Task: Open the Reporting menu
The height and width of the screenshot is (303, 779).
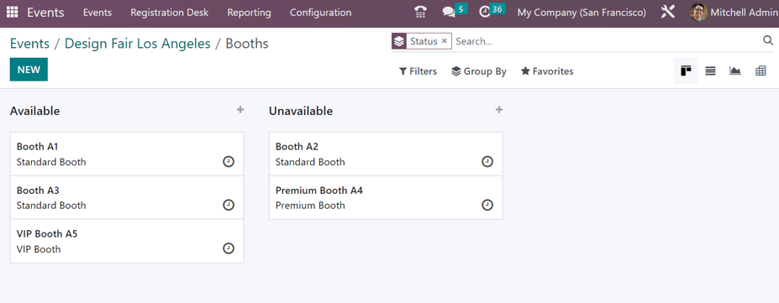Action: [249, 13]
